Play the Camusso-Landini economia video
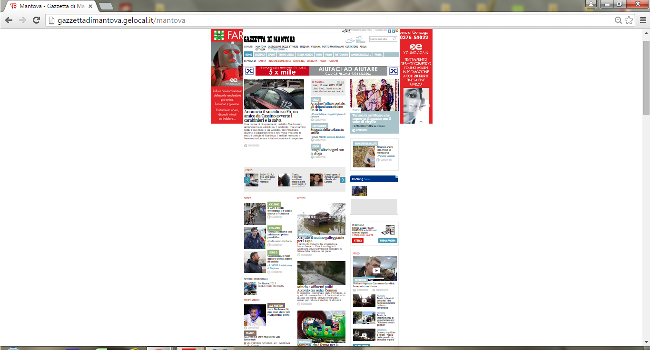The height and width of the screenshot is (350, 650). pos(376,270)
